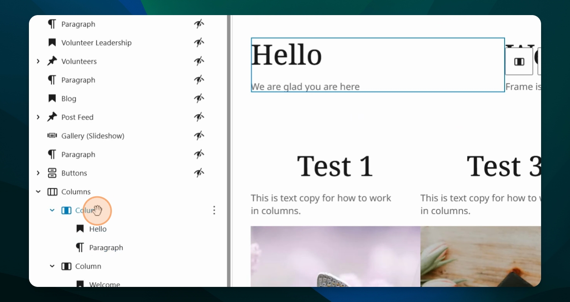This screenshot has width=570, height=302.
Task: Click the Test 3 heading
Action: coord(504,166)
